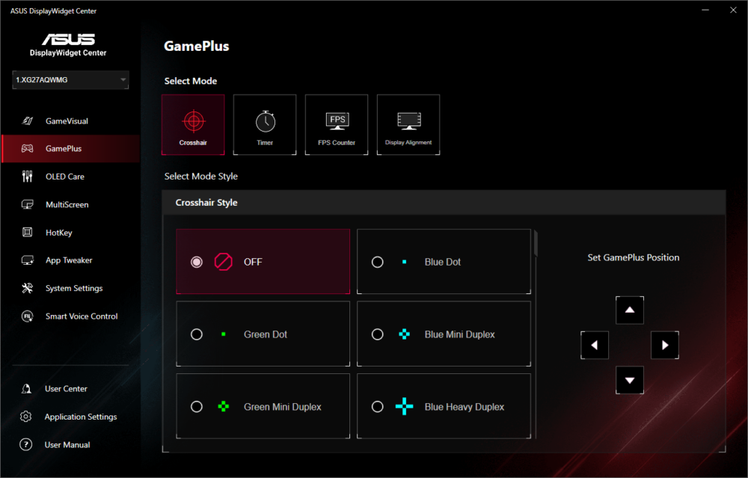The image size is (748, 478).
Task: Click the crosshair style list scrollbar
Action: (535, 244)
